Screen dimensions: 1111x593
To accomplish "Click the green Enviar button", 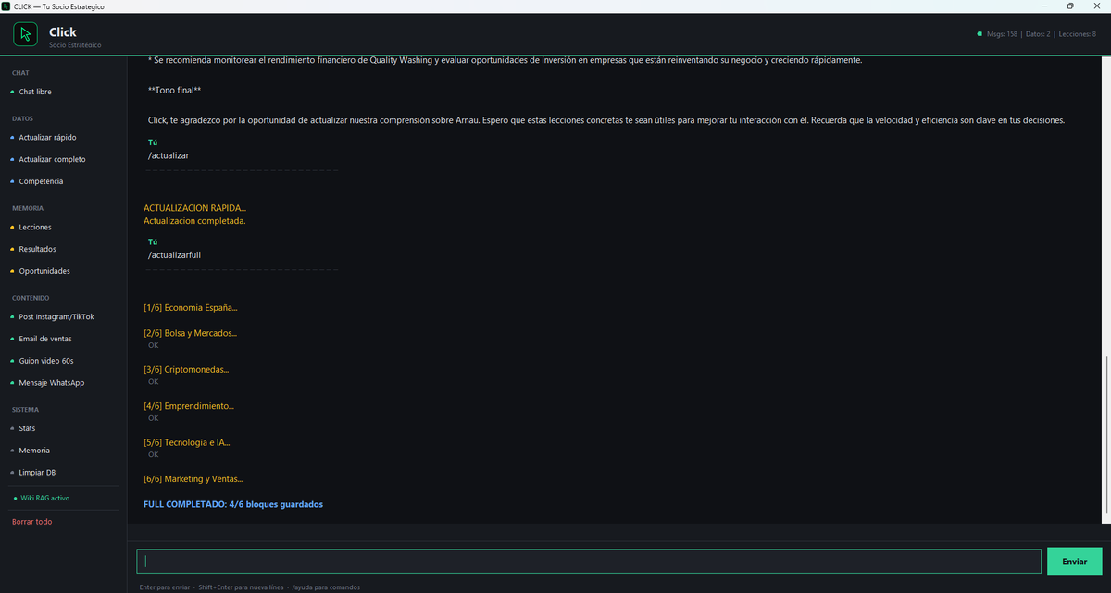I will point(1074,562).
